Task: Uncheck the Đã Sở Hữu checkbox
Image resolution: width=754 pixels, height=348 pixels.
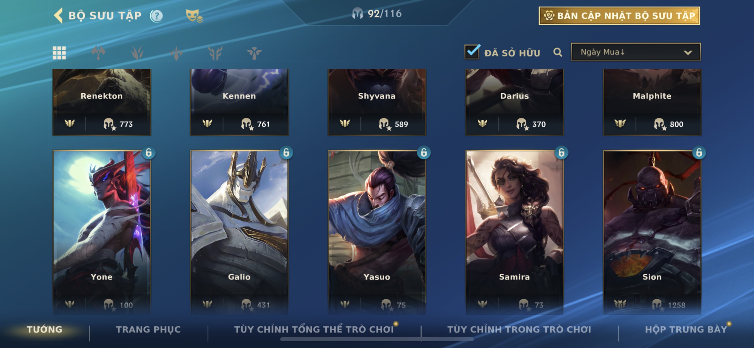Action: [472, 52]
